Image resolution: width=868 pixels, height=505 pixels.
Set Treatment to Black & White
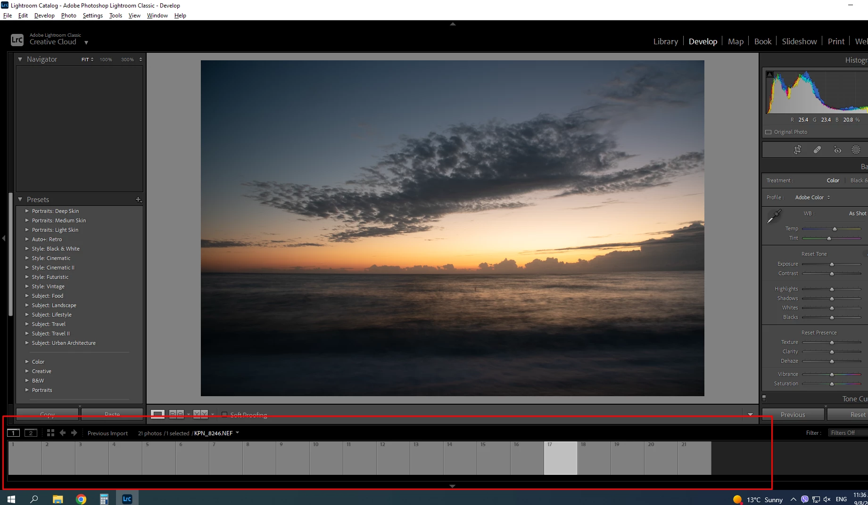(859, 180)
